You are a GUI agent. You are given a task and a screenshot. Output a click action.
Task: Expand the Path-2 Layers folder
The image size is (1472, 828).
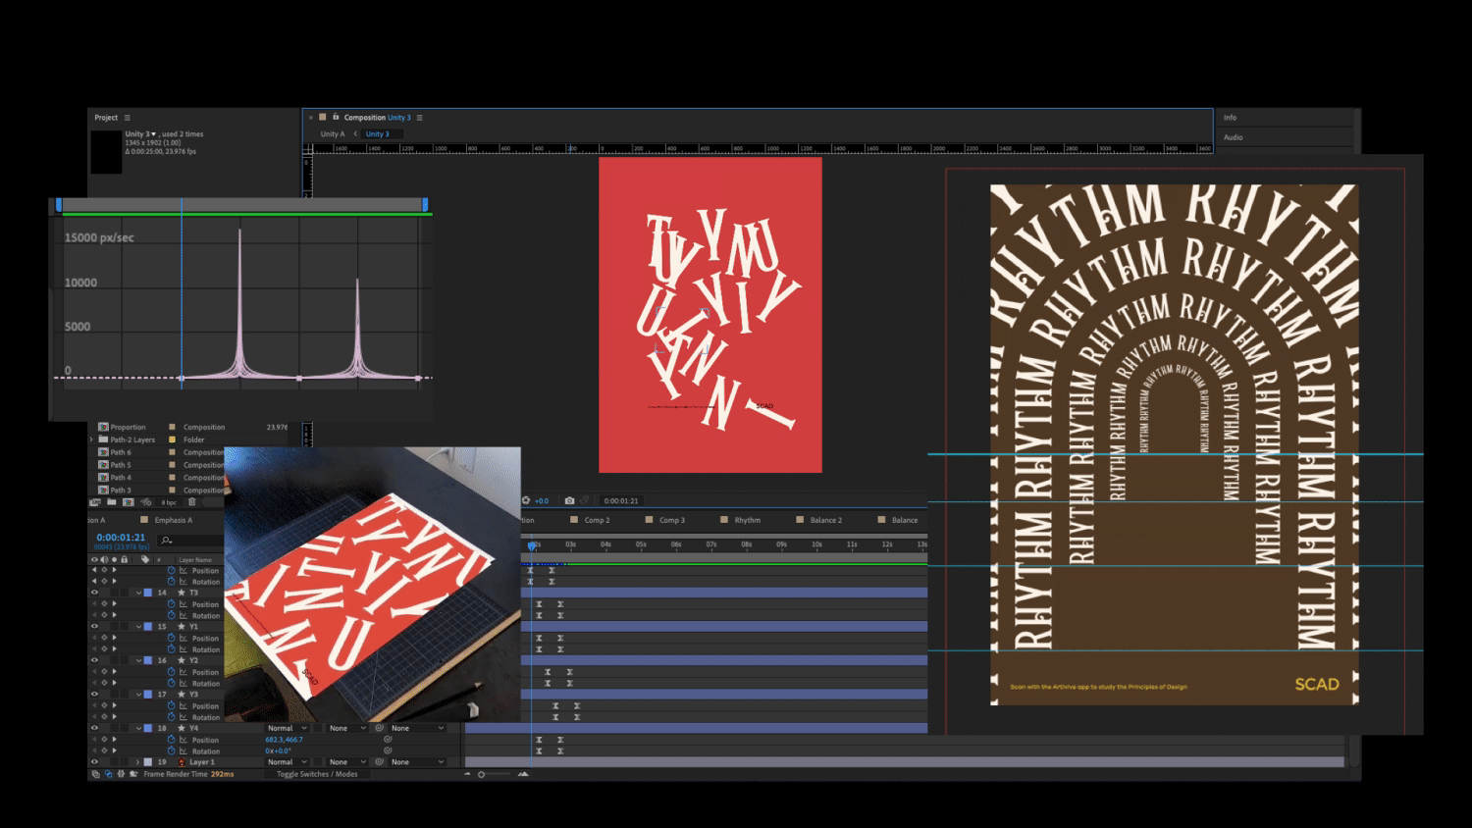coord(91,440)
